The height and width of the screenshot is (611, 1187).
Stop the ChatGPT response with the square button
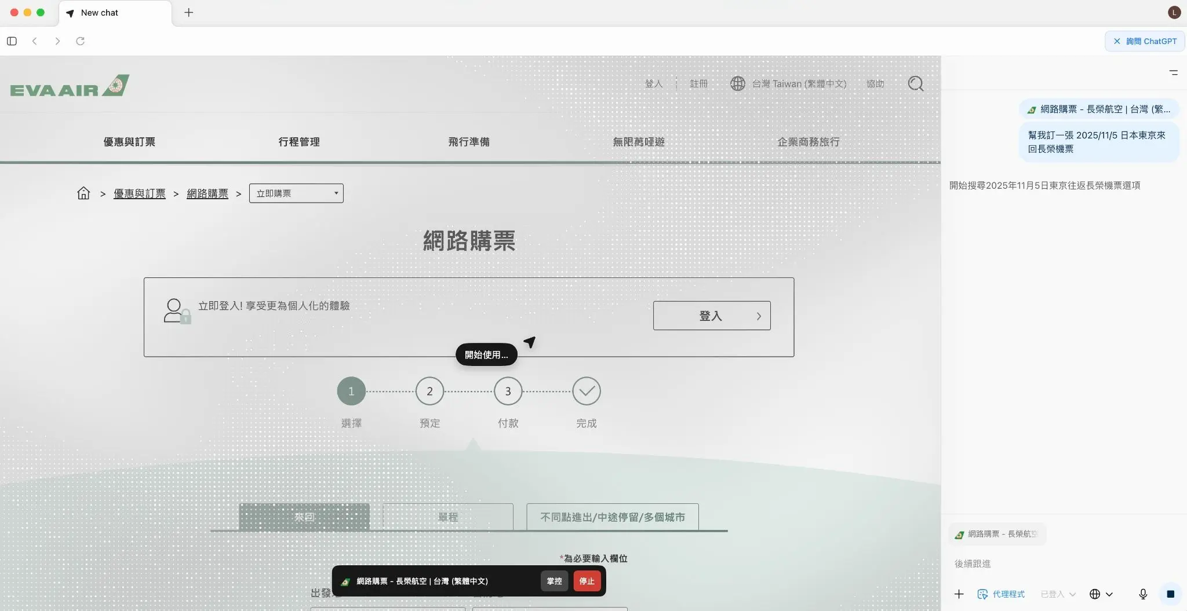coord(1170,594)
